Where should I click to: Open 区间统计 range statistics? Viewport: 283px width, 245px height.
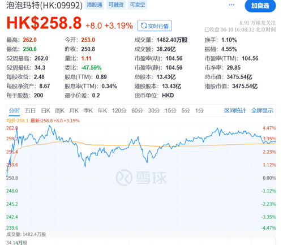pyautogui.click(x=235, y=110)
